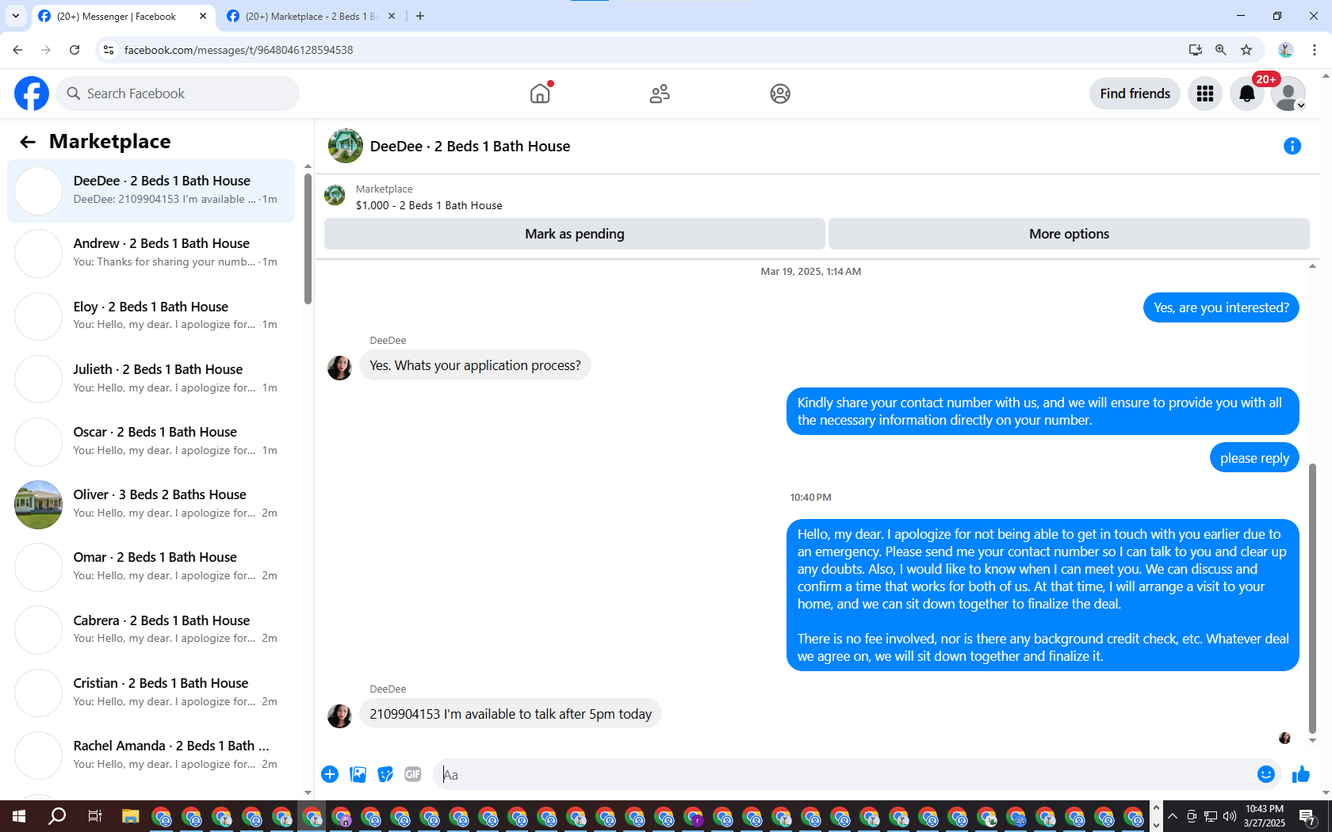The image size is (1332, 832).
Task: Attach a photo to the message
Action: tap(358, 774)
